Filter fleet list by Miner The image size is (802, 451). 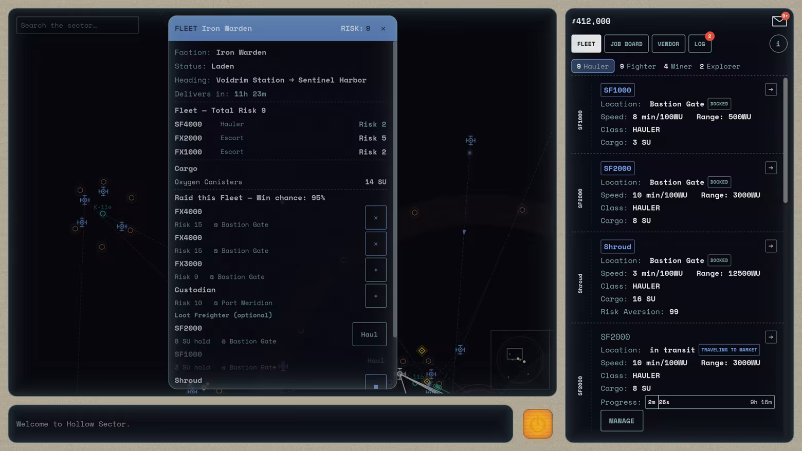[678, 66]
